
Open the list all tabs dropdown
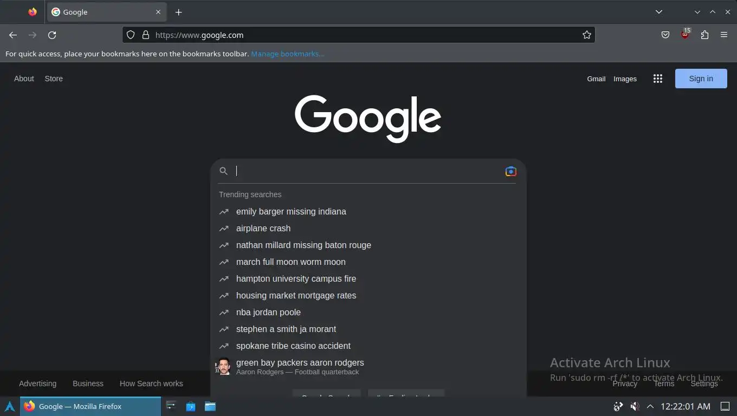[659, 12]
